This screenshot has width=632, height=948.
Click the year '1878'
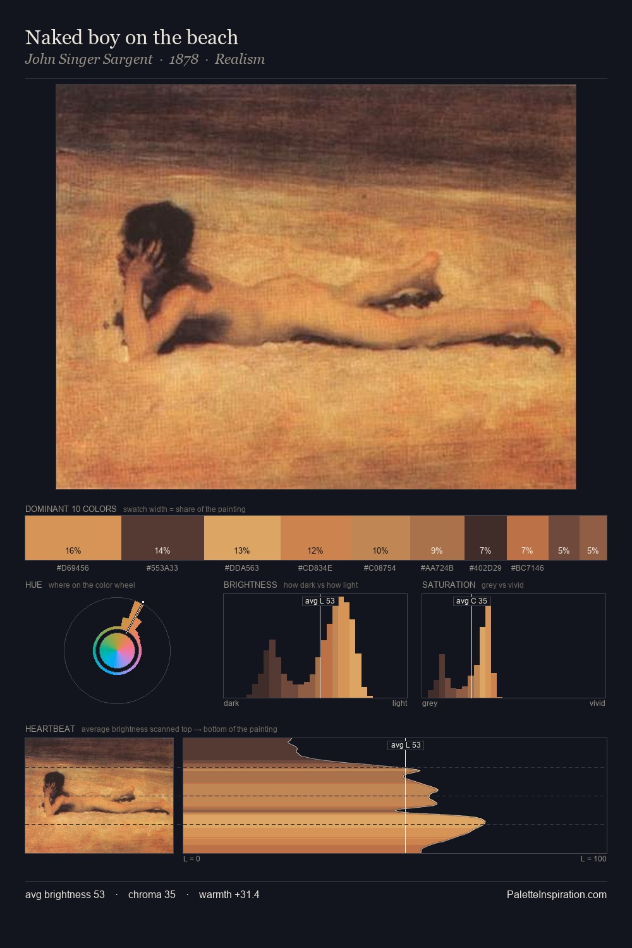(x=184, y=59)
